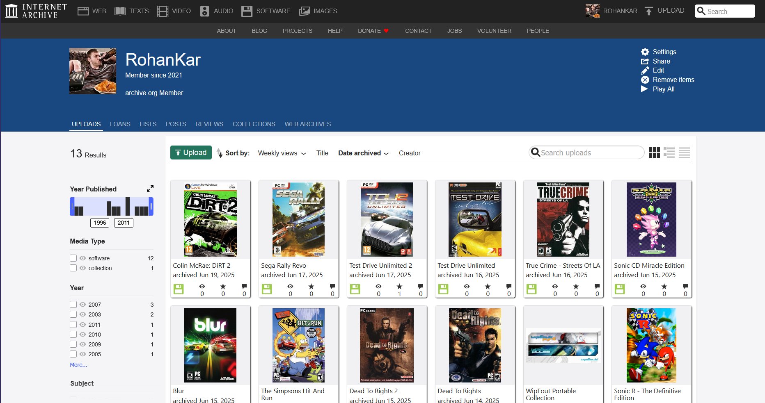
Task: Click the views eye icon on Sega Rally Revo
Action: click(x=290, y=287)
